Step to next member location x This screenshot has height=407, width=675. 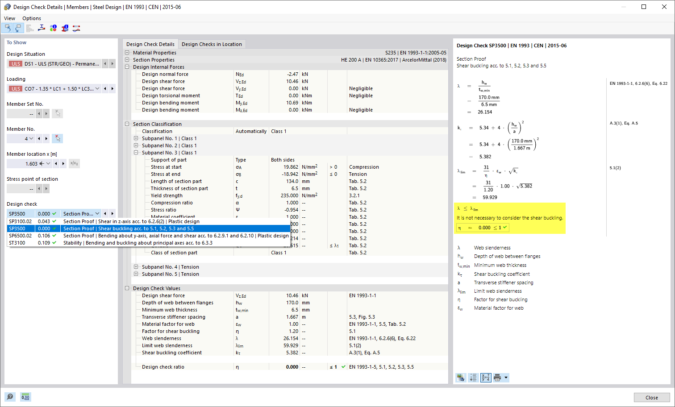(x=63, y=164)
